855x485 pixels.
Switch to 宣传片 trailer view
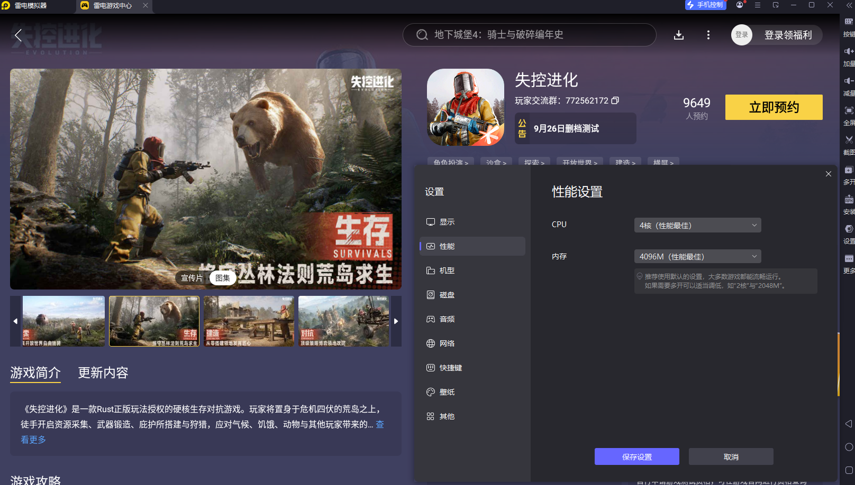[x=192, y=278]
